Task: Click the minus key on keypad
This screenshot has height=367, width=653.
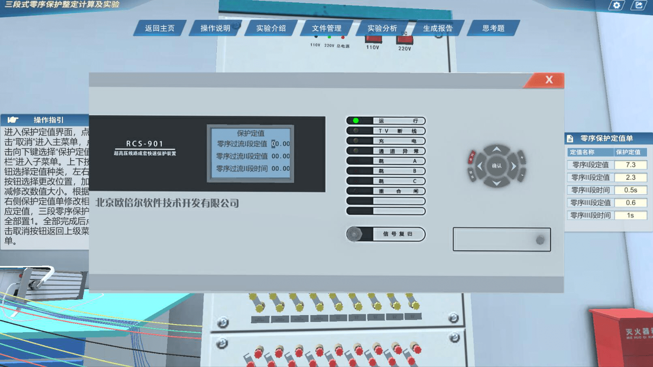Action: coord(522,175)
